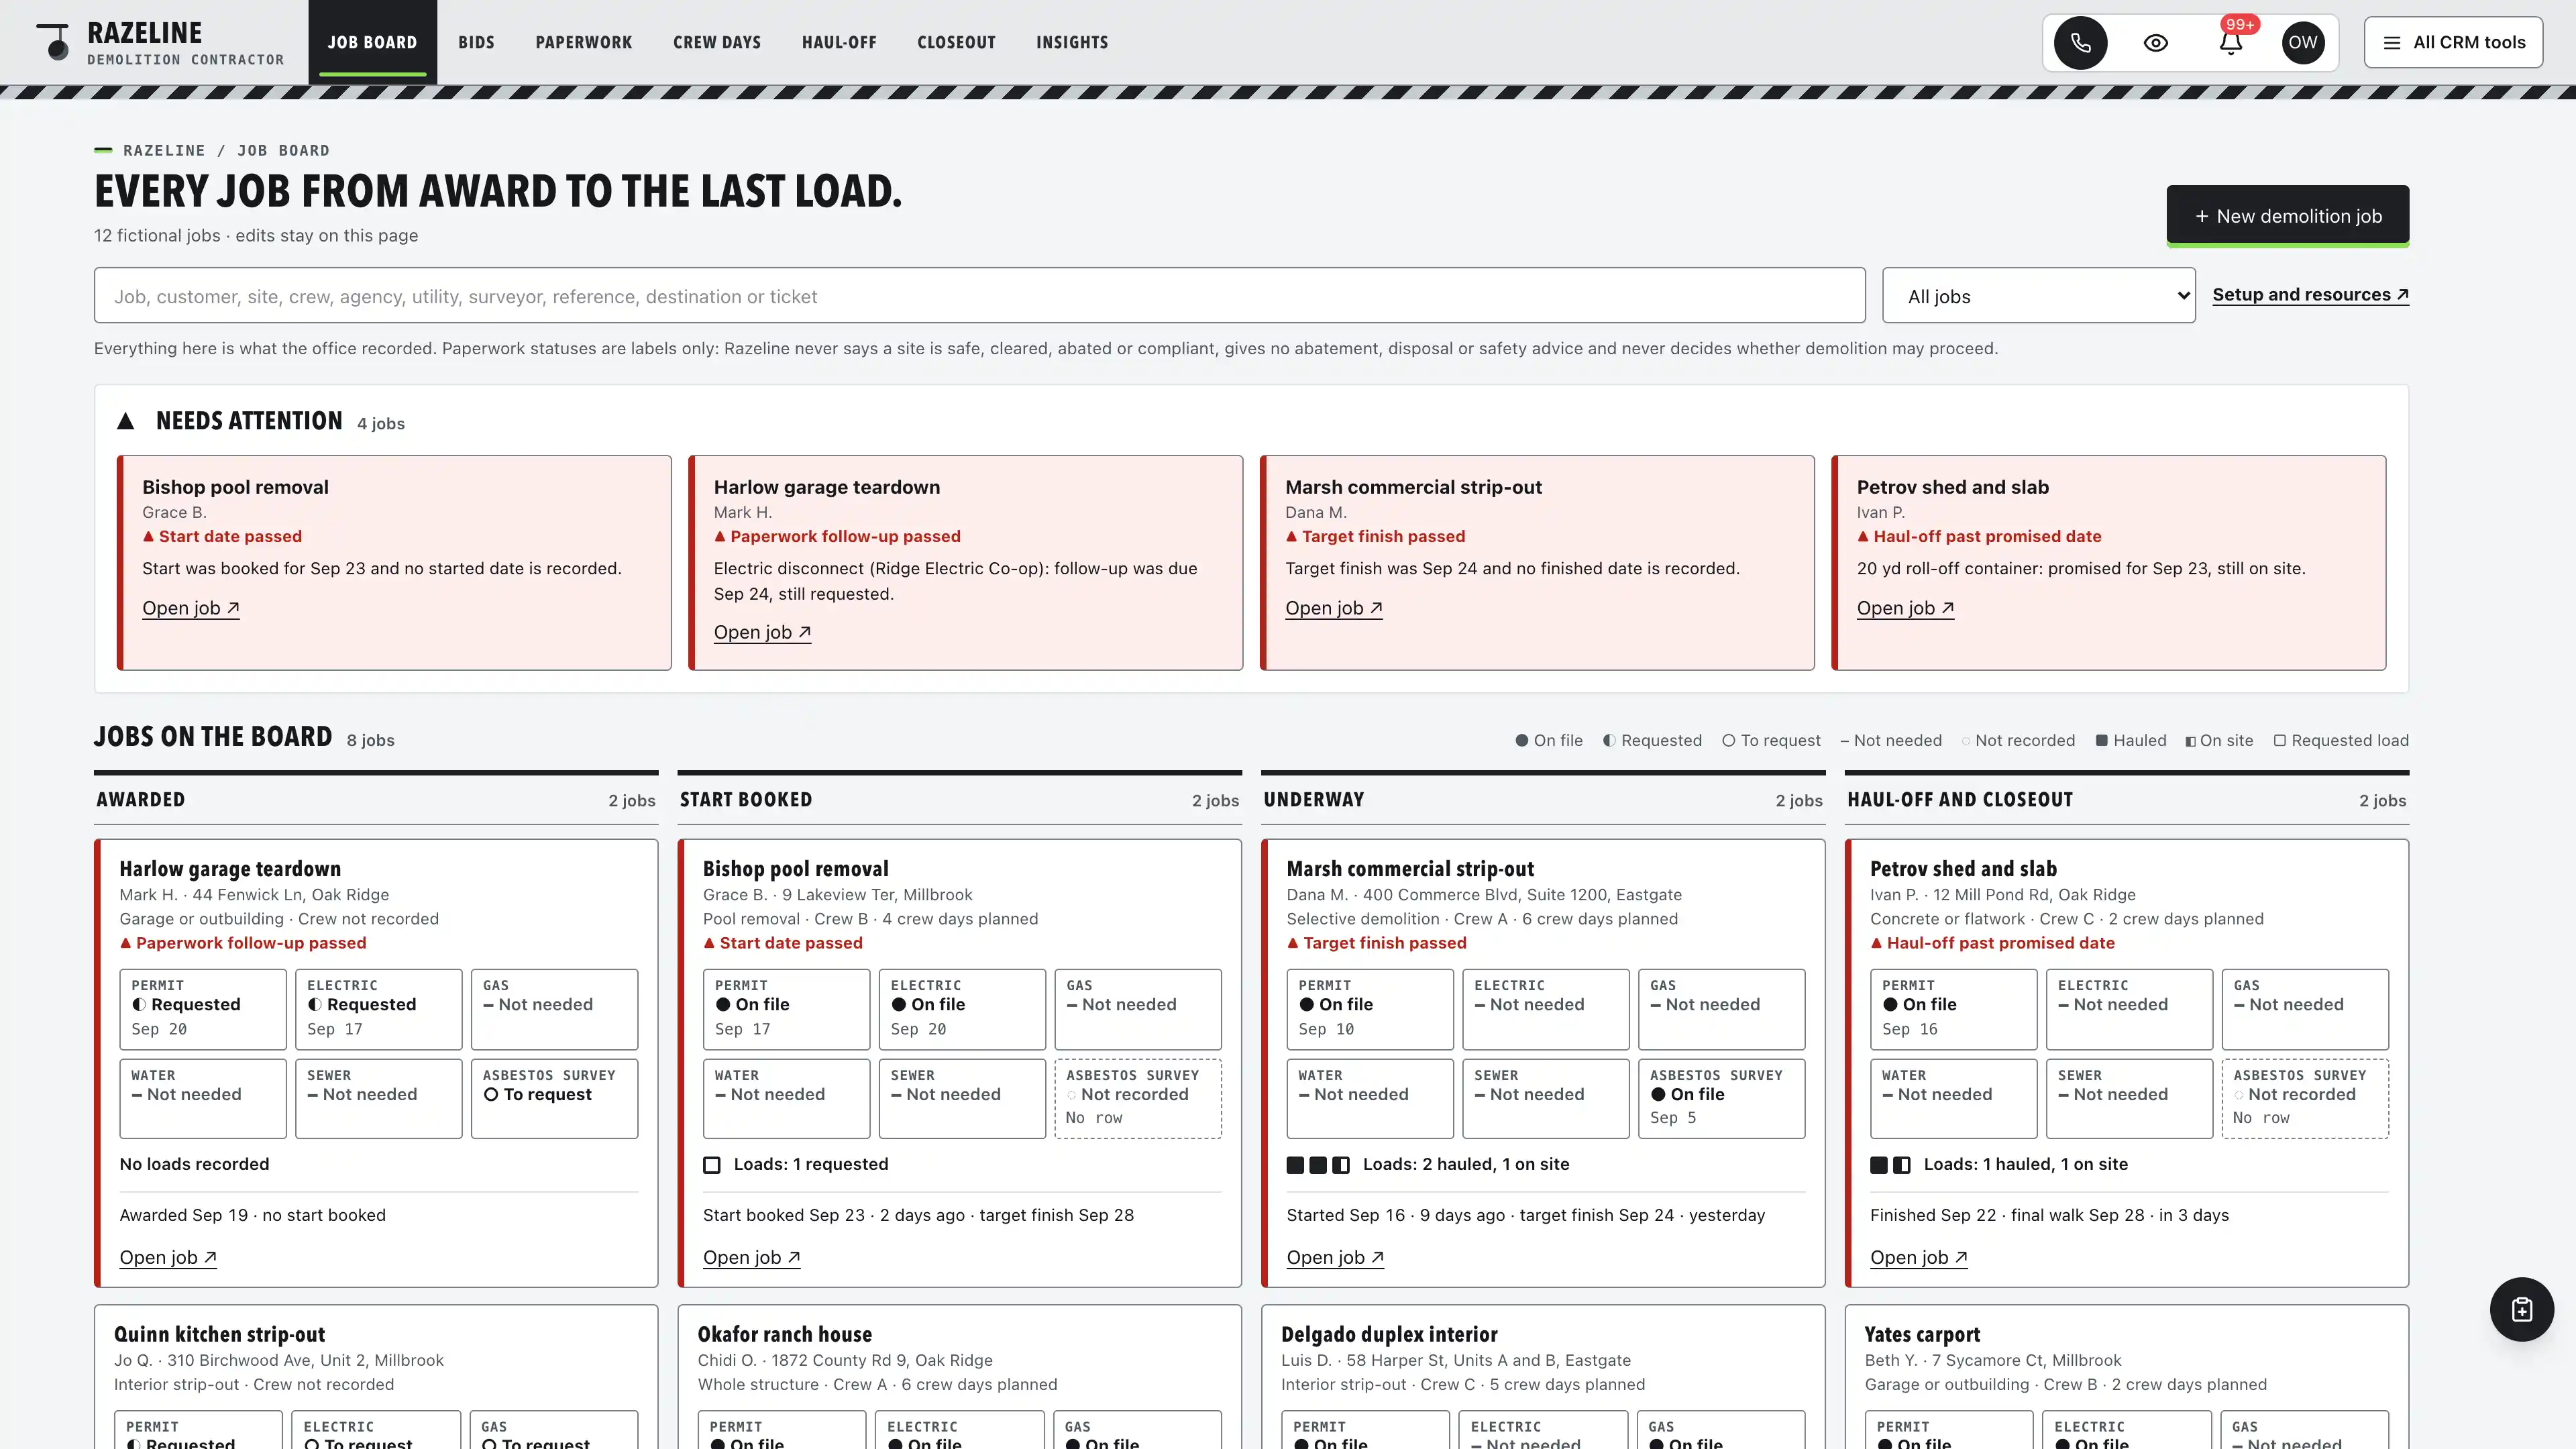The image size is (2576, 1449).
Task: Open All CRM tools menu
Action: coord(2453,42)
